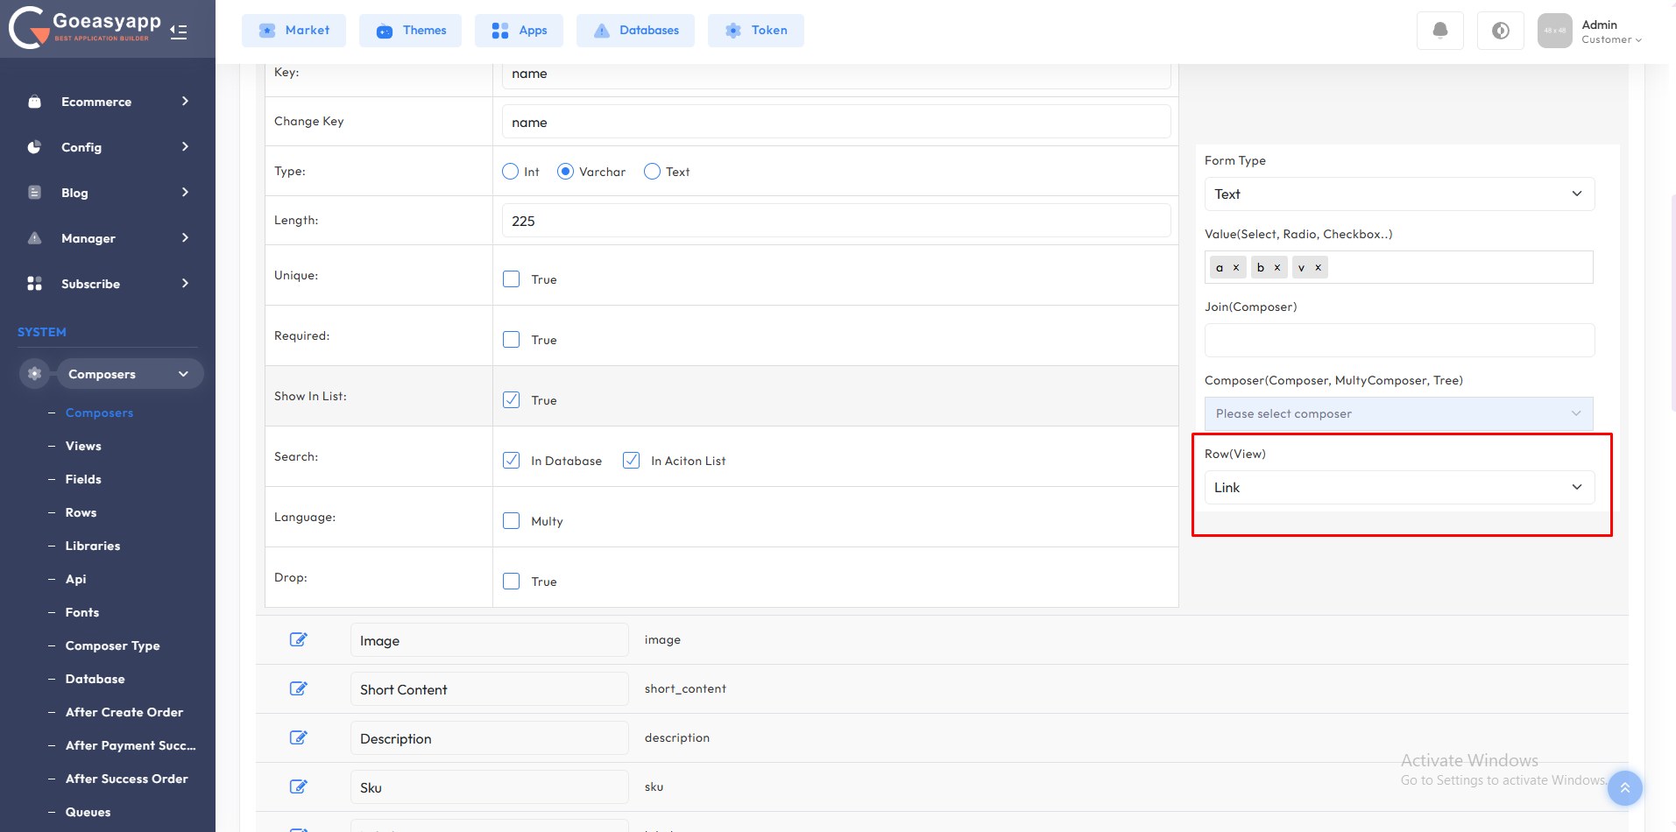The image size is (1676, 832).
Task: Click the edit icon for Image row
Action: pos(298,639)
